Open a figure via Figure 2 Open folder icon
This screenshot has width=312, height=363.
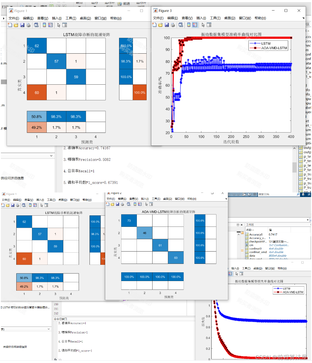click(x=112, y=204)
